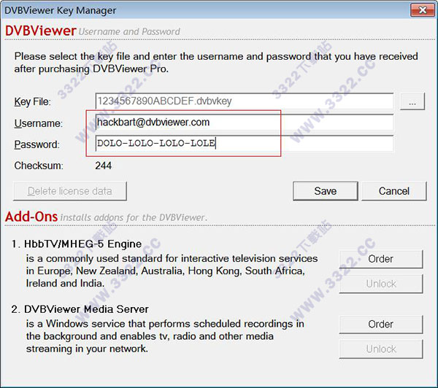Click the 'Please select the key file' instructions

click(216, 63)
